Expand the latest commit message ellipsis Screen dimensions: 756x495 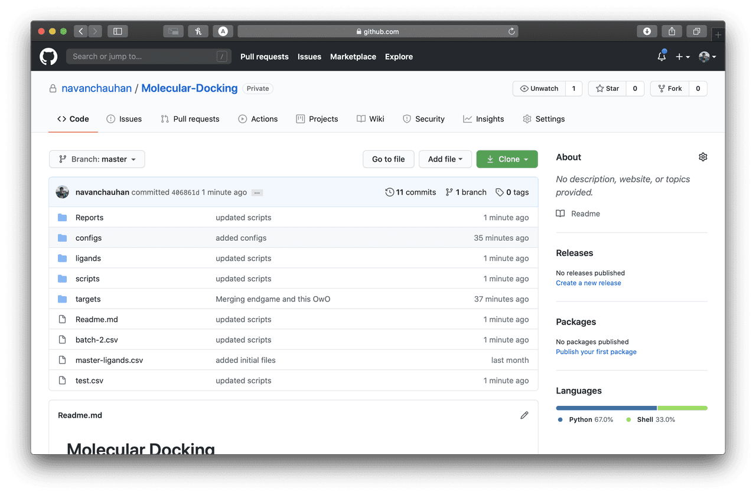(257, 192)
